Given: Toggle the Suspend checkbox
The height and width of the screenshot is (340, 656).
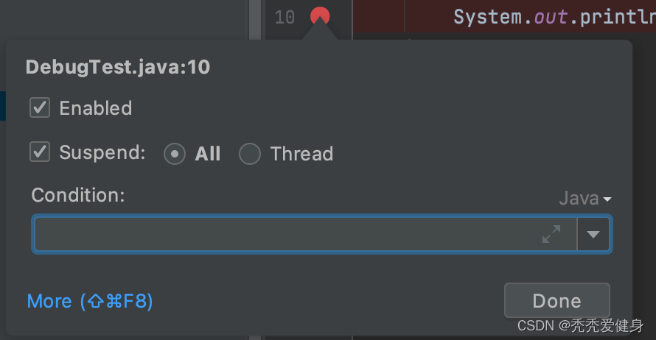Looking at the screenshot, I should (x=40, y=152).
